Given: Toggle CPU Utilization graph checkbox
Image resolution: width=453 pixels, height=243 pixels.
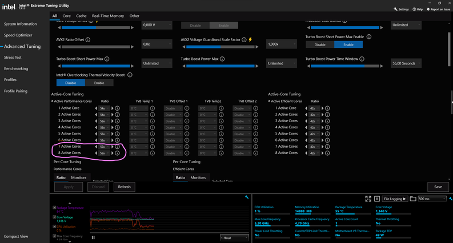Looking at the screenshot, I should tap(54, 226).
